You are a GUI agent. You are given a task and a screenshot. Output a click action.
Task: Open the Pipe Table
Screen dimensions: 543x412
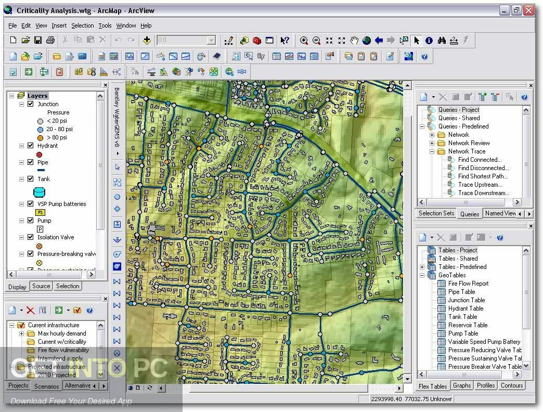point(462,292)
